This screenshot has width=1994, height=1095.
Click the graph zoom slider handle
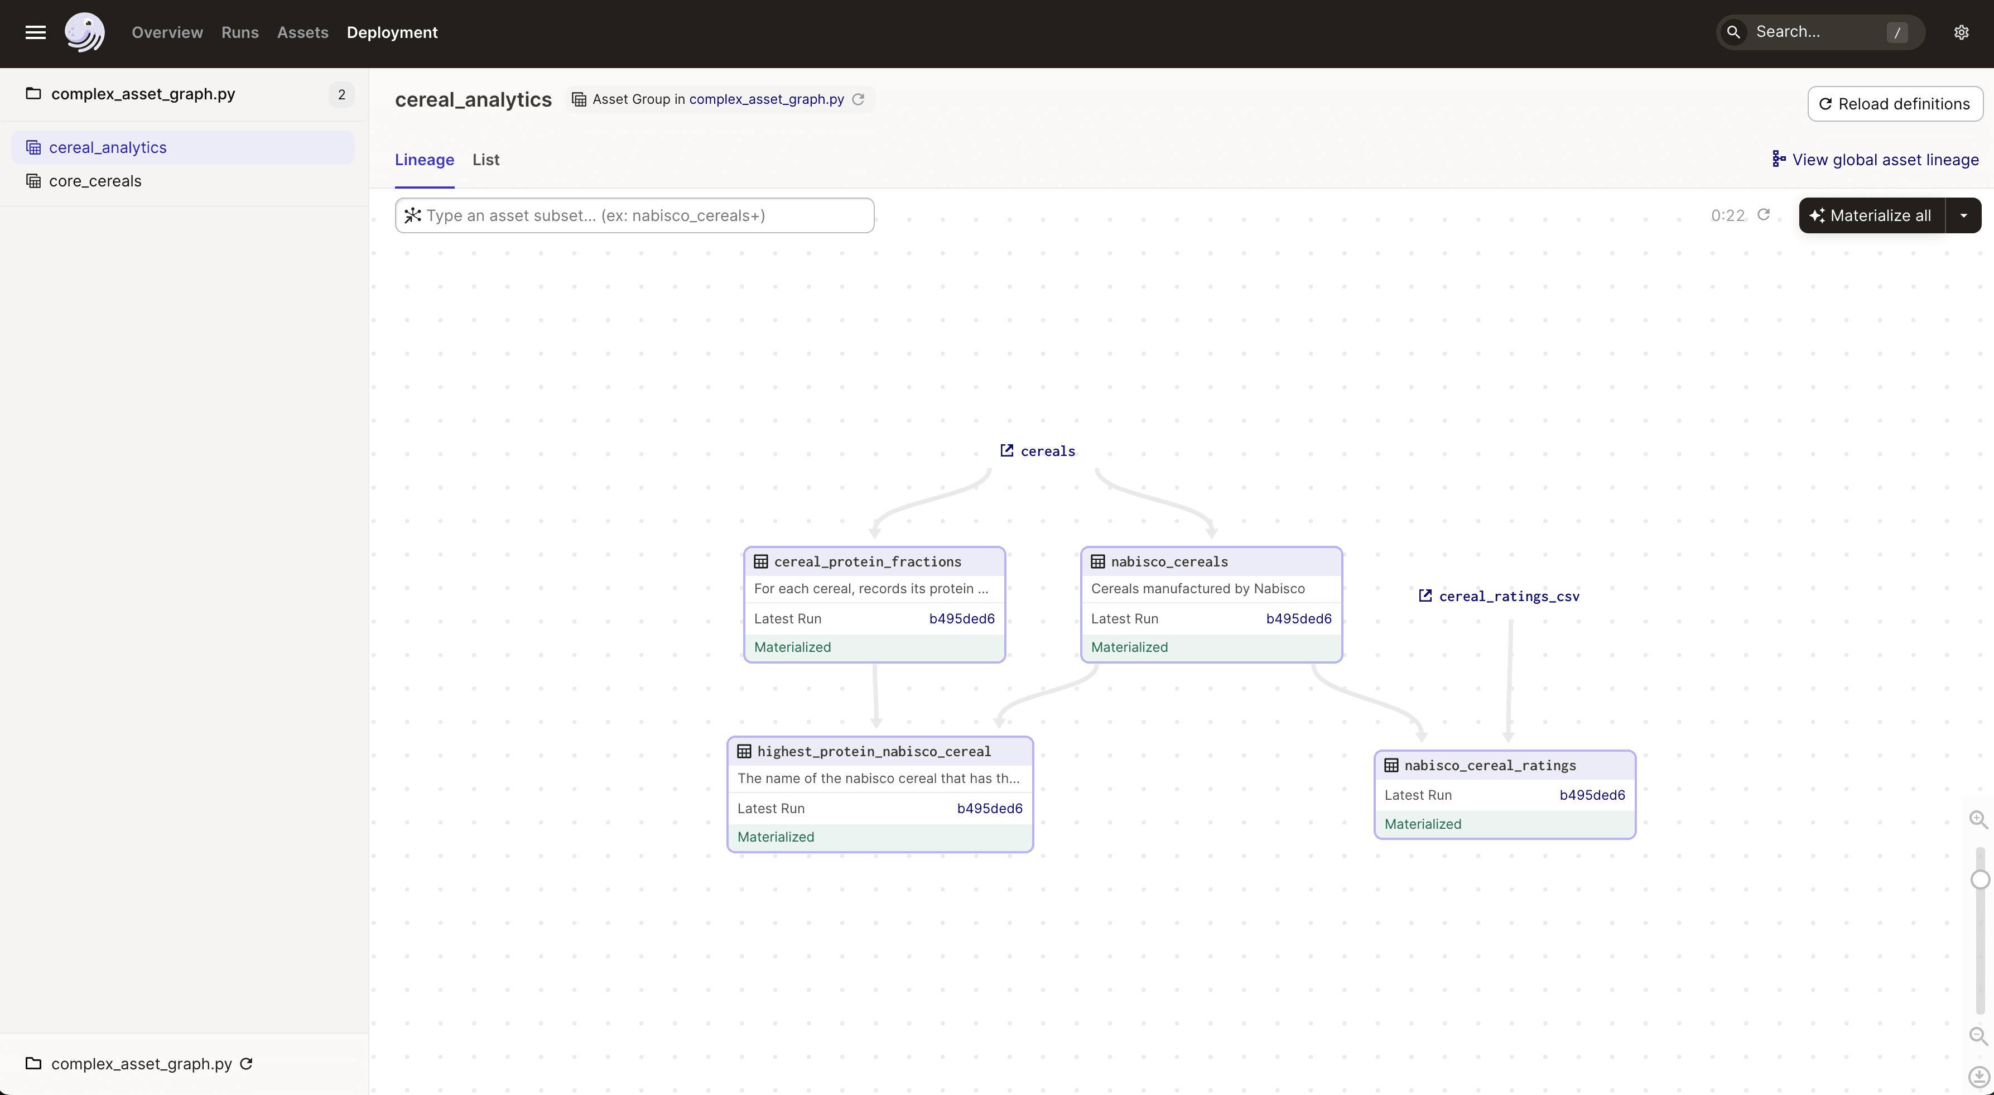click(1981, 879)
